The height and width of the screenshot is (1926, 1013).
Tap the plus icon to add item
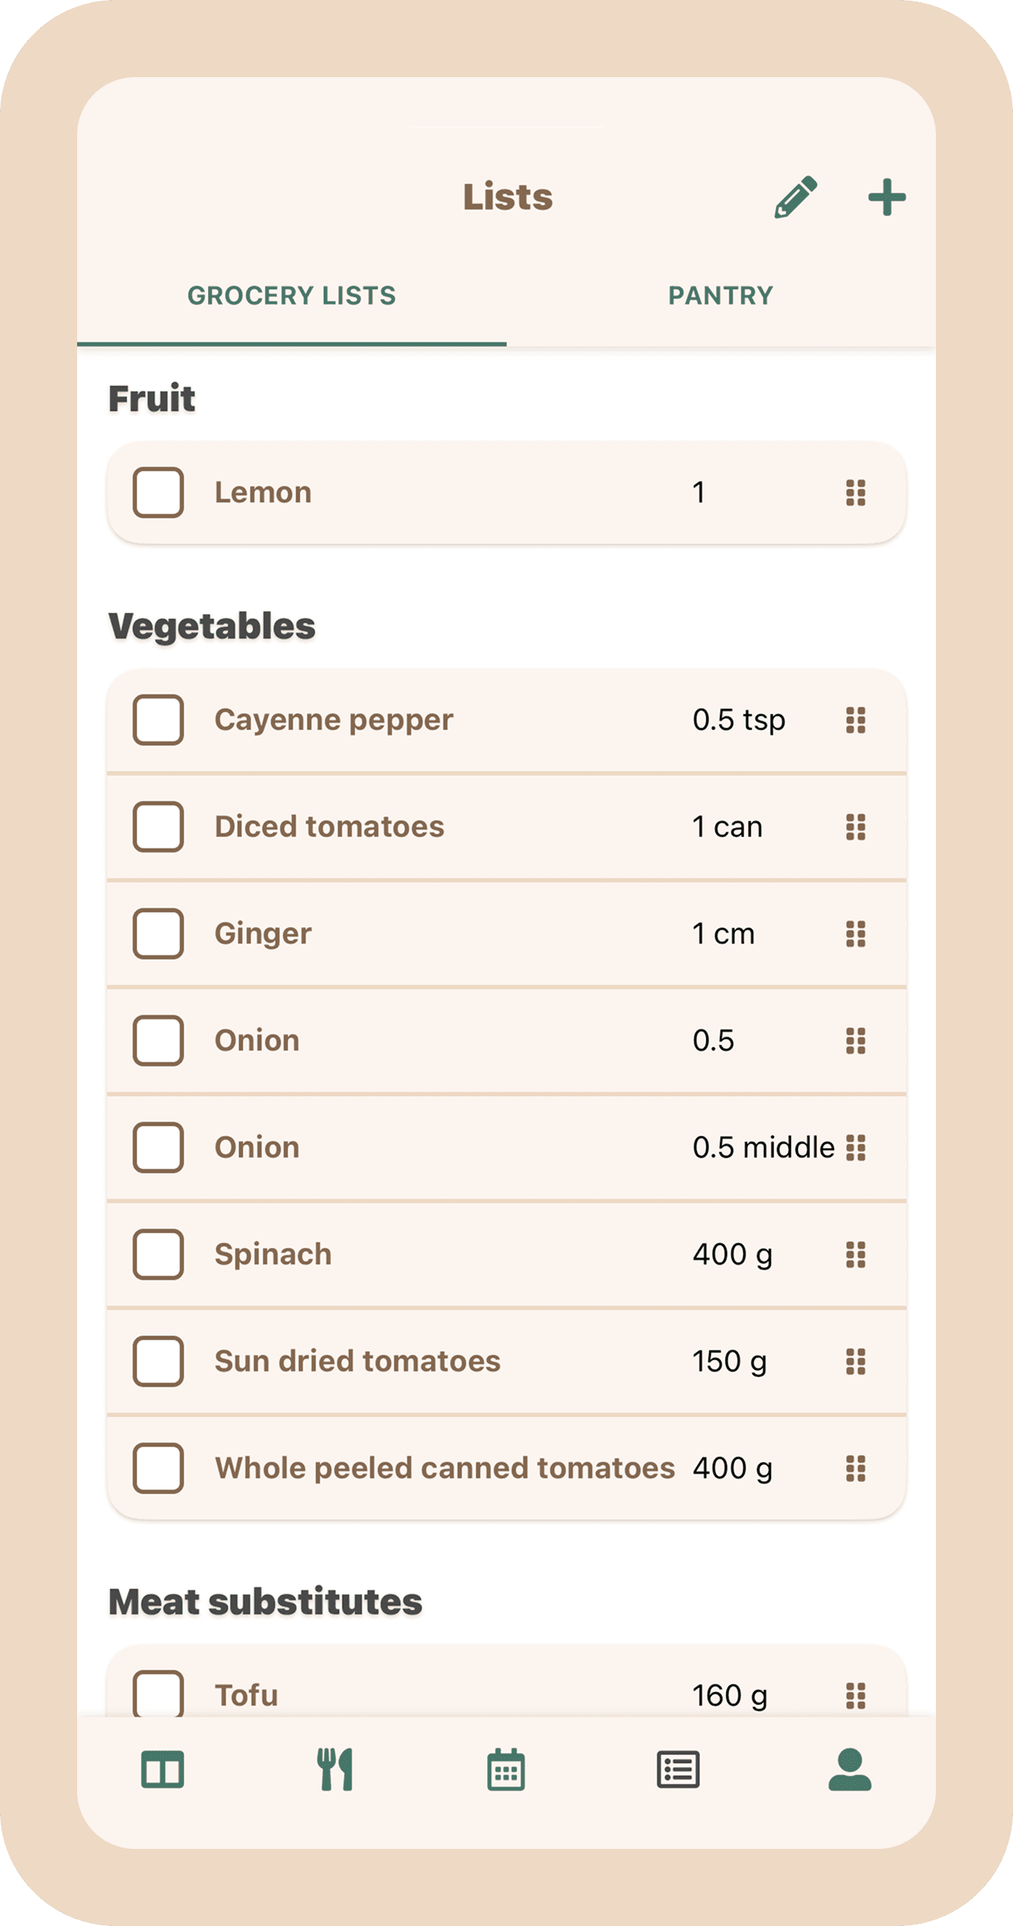point(887,197)
